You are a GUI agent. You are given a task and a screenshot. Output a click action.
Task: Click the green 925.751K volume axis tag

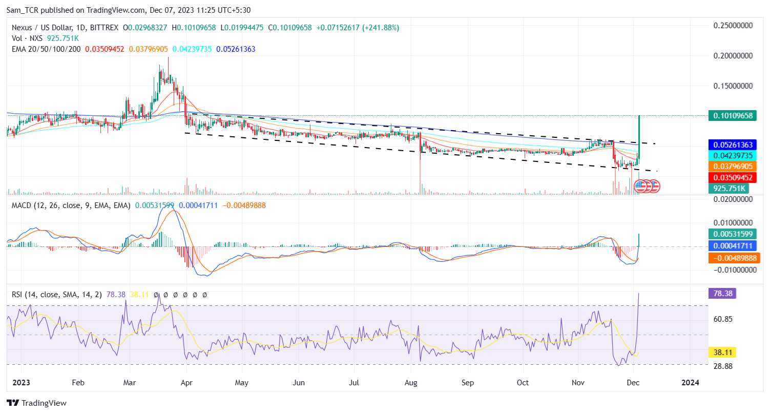click(x=729, y=188)
